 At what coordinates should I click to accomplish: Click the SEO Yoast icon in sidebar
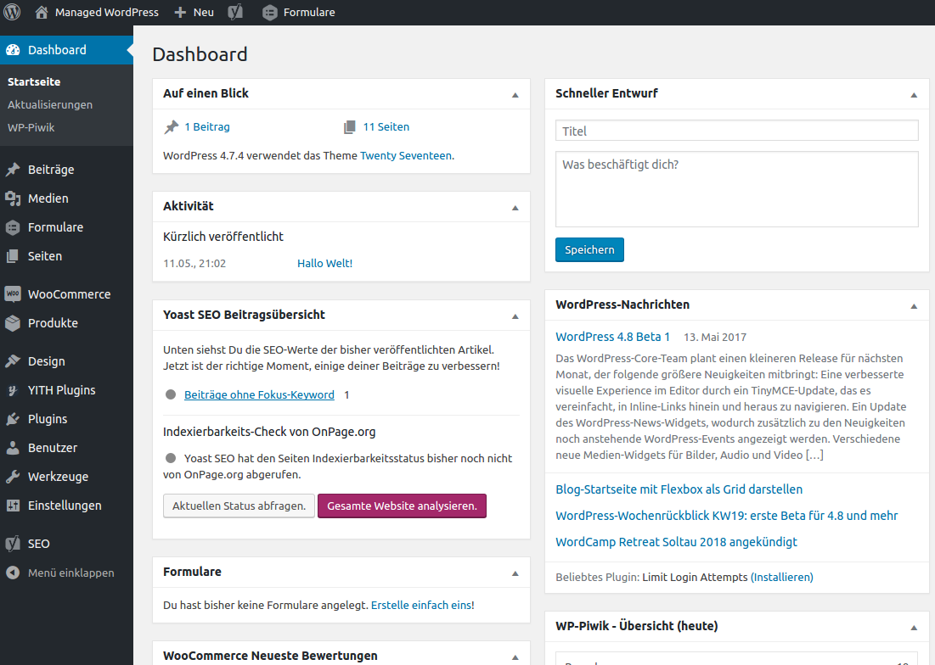pos(13,544)
